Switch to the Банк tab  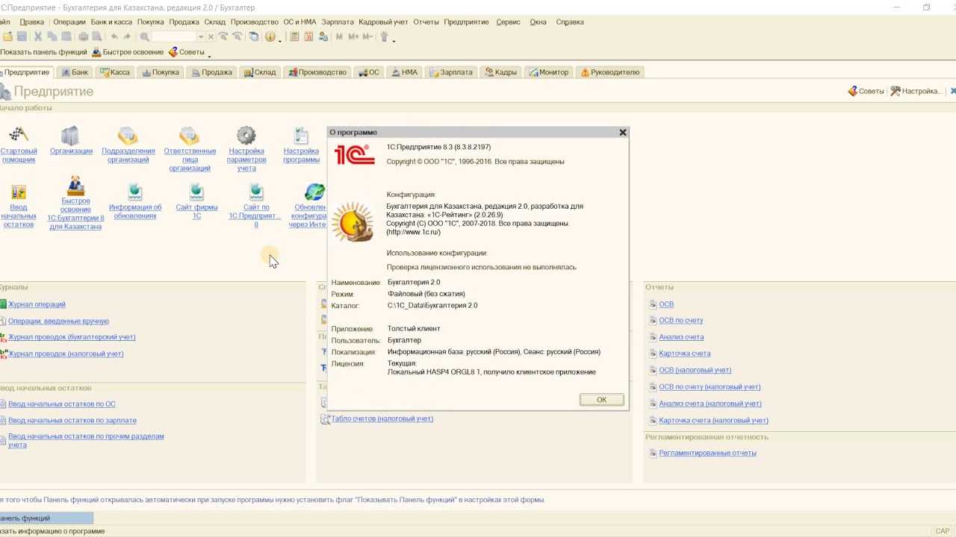click(x=74, y=72)
